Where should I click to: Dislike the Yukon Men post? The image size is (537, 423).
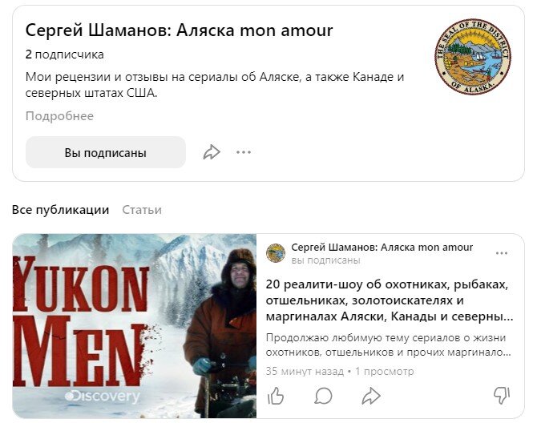502,396
